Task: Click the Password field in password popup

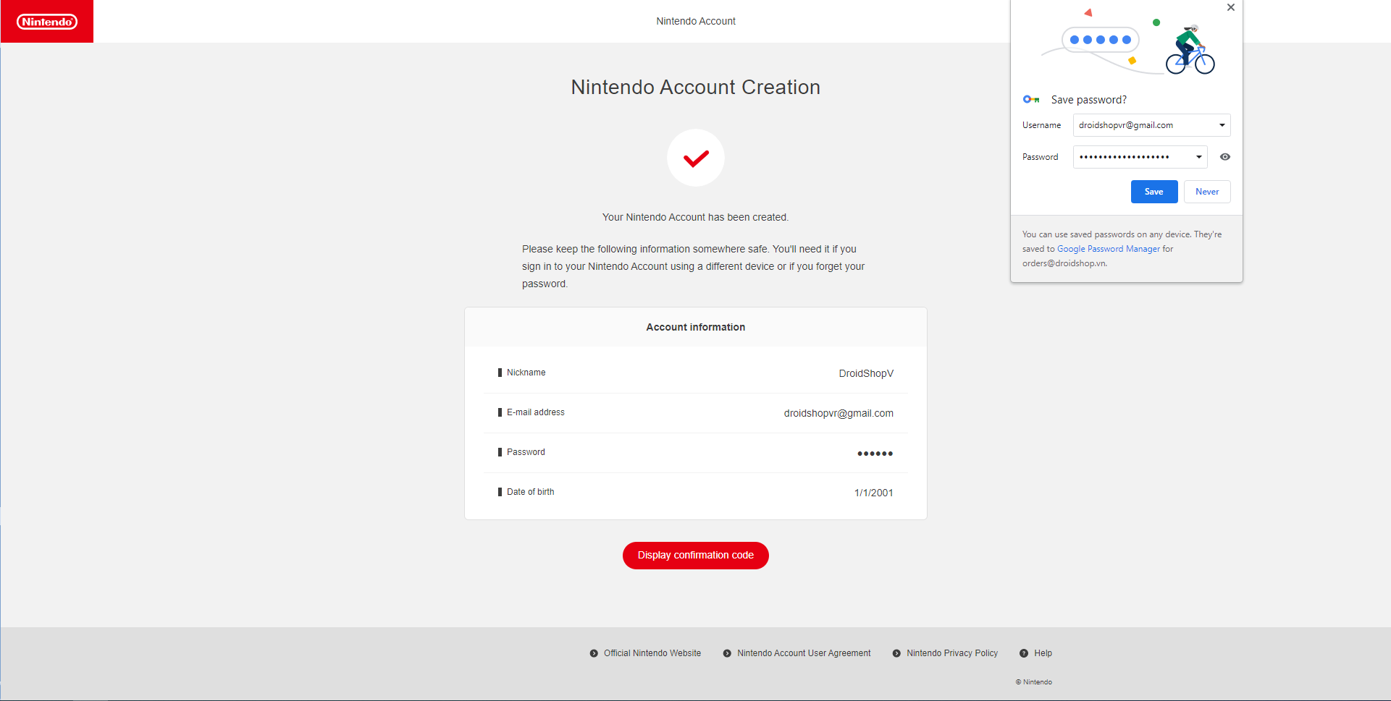Action: coord(1140,157)
